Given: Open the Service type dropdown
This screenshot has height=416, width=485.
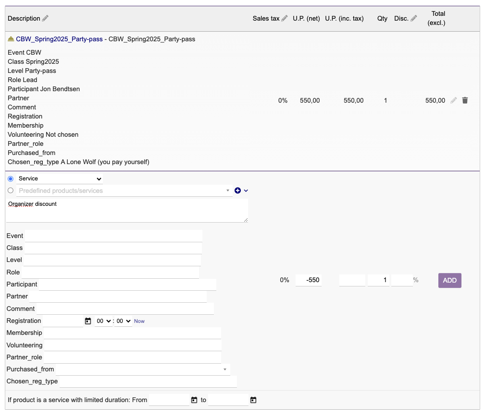Looking at the screenshot, I should [60, 178].
